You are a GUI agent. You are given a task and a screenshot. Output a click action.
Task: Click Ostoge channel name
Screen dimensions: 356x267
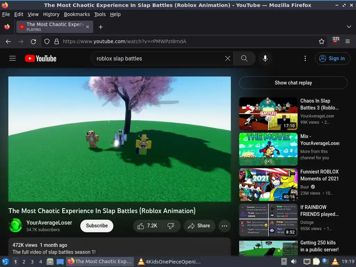[x=307, y=222]
